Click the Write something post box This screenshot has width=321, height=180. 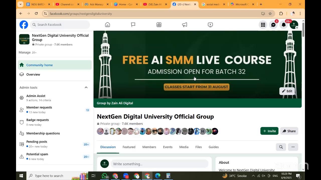tap(159, 164)
